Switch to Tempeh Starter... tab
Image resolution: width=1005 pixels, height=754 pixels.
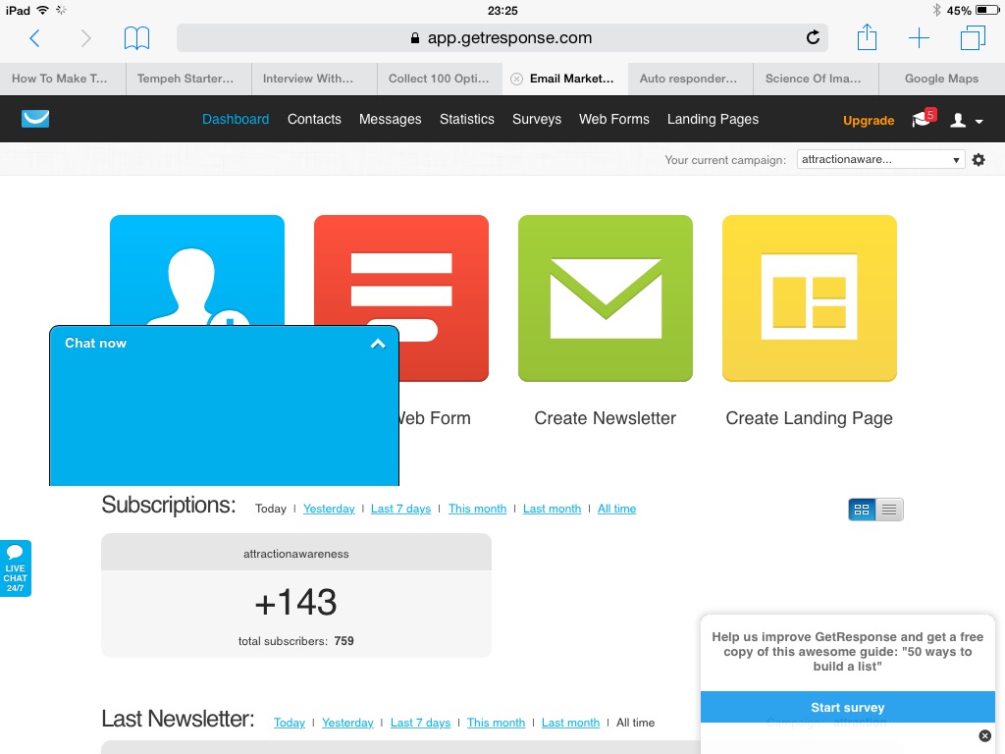click(188, 79)
